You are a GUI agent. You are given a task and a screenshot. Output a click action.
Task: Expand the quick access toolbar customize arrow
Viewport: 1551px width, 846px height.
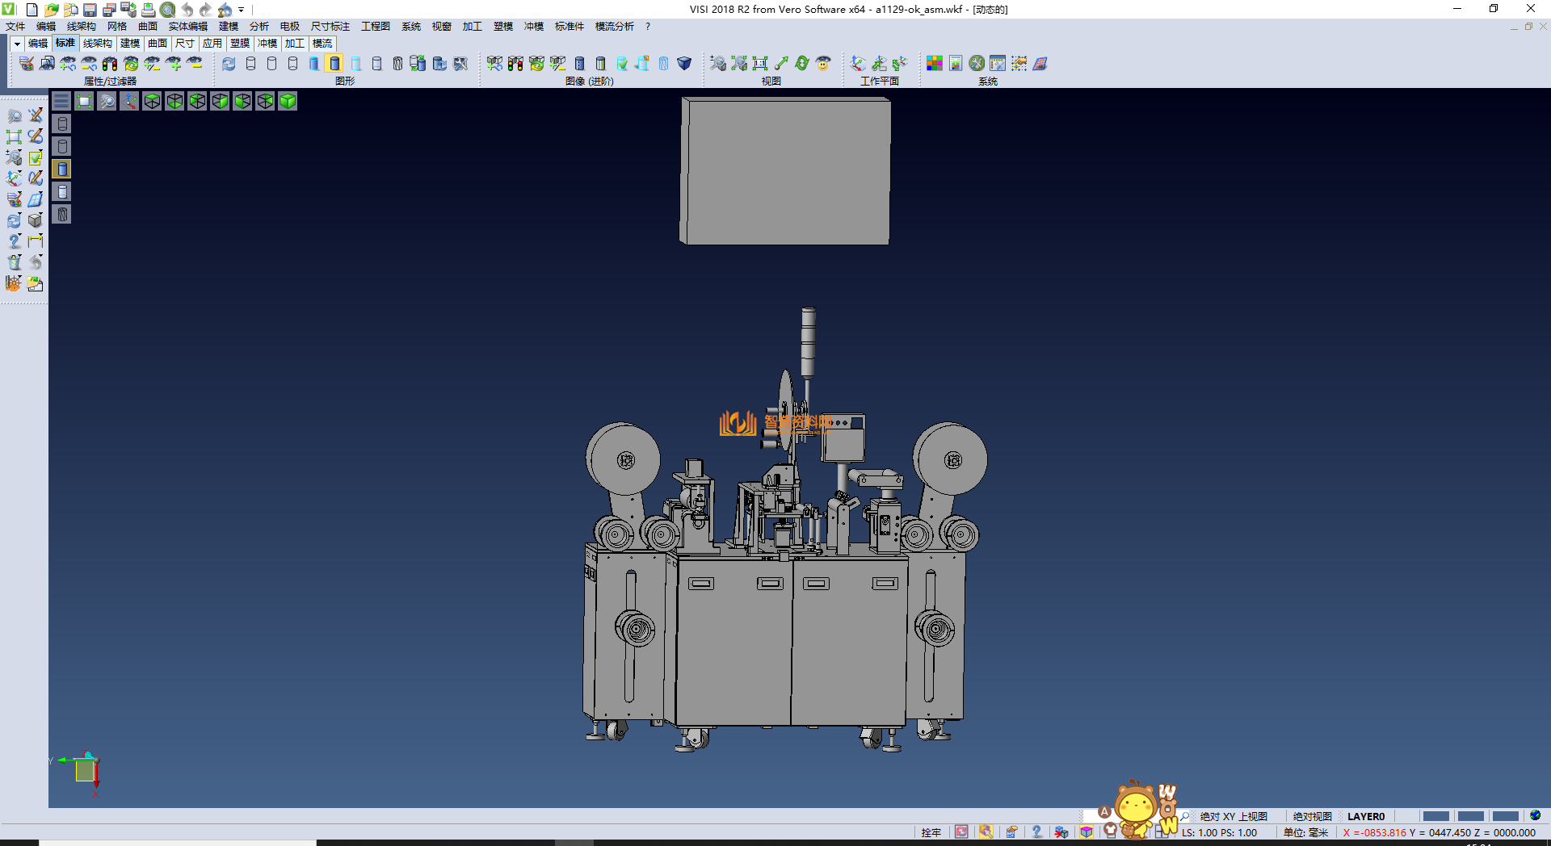point(242,10)
